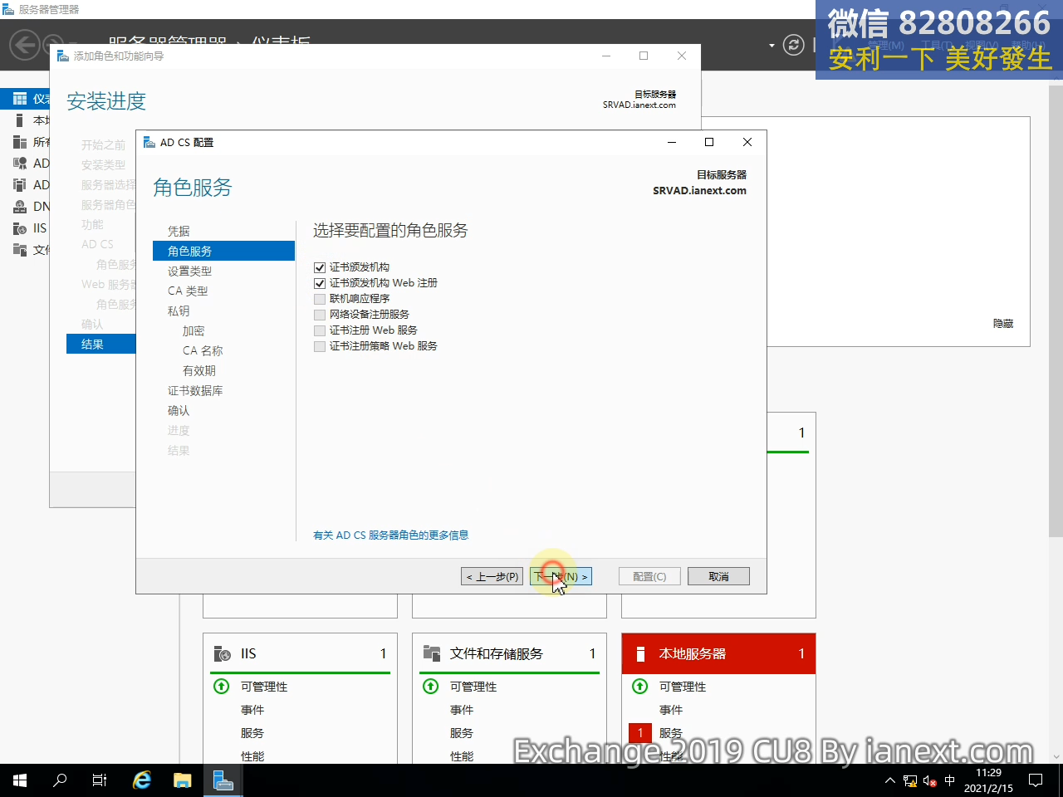Switch the 中 input method indicator
Screen dimensions: 1063x797
point(950,780)
